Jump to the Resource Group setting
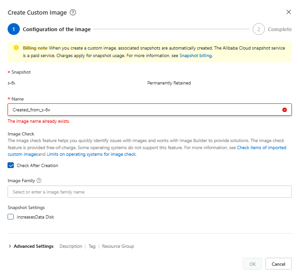This screenshot has height=278, width=298. [x=118, y=246]
